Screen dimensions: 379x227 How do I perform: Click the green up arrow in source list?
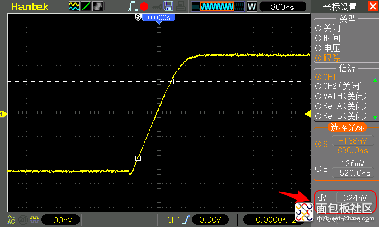pos(375,80)
